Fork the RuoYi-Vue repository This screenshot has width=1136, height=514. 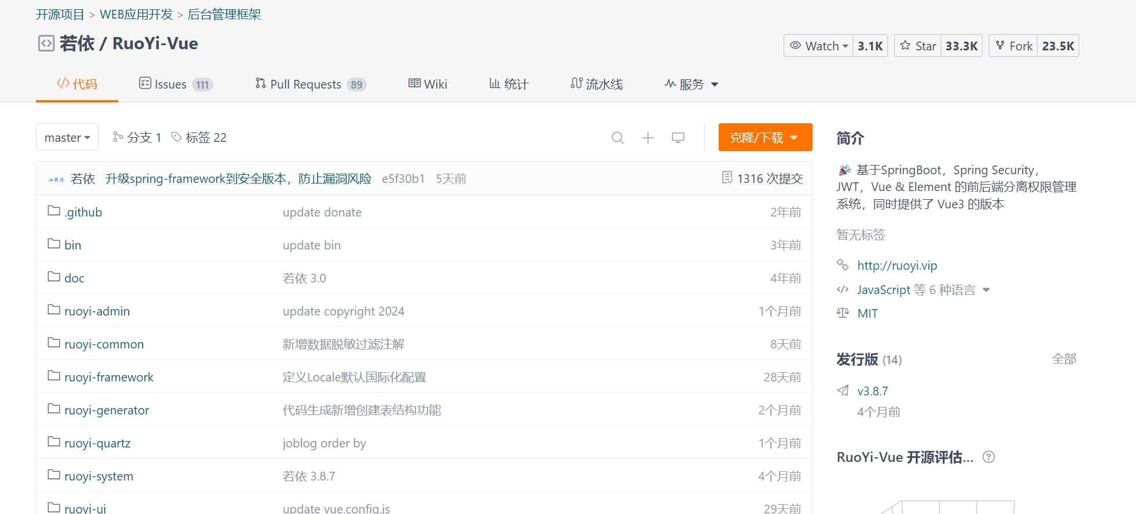[x=1014, y=46]
